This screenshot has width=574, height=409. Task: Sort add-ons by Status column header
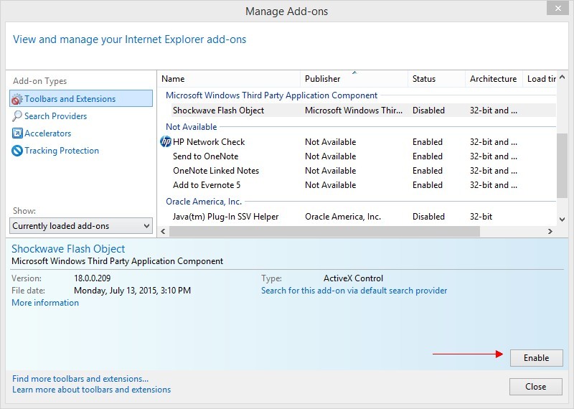coord(423,79)
